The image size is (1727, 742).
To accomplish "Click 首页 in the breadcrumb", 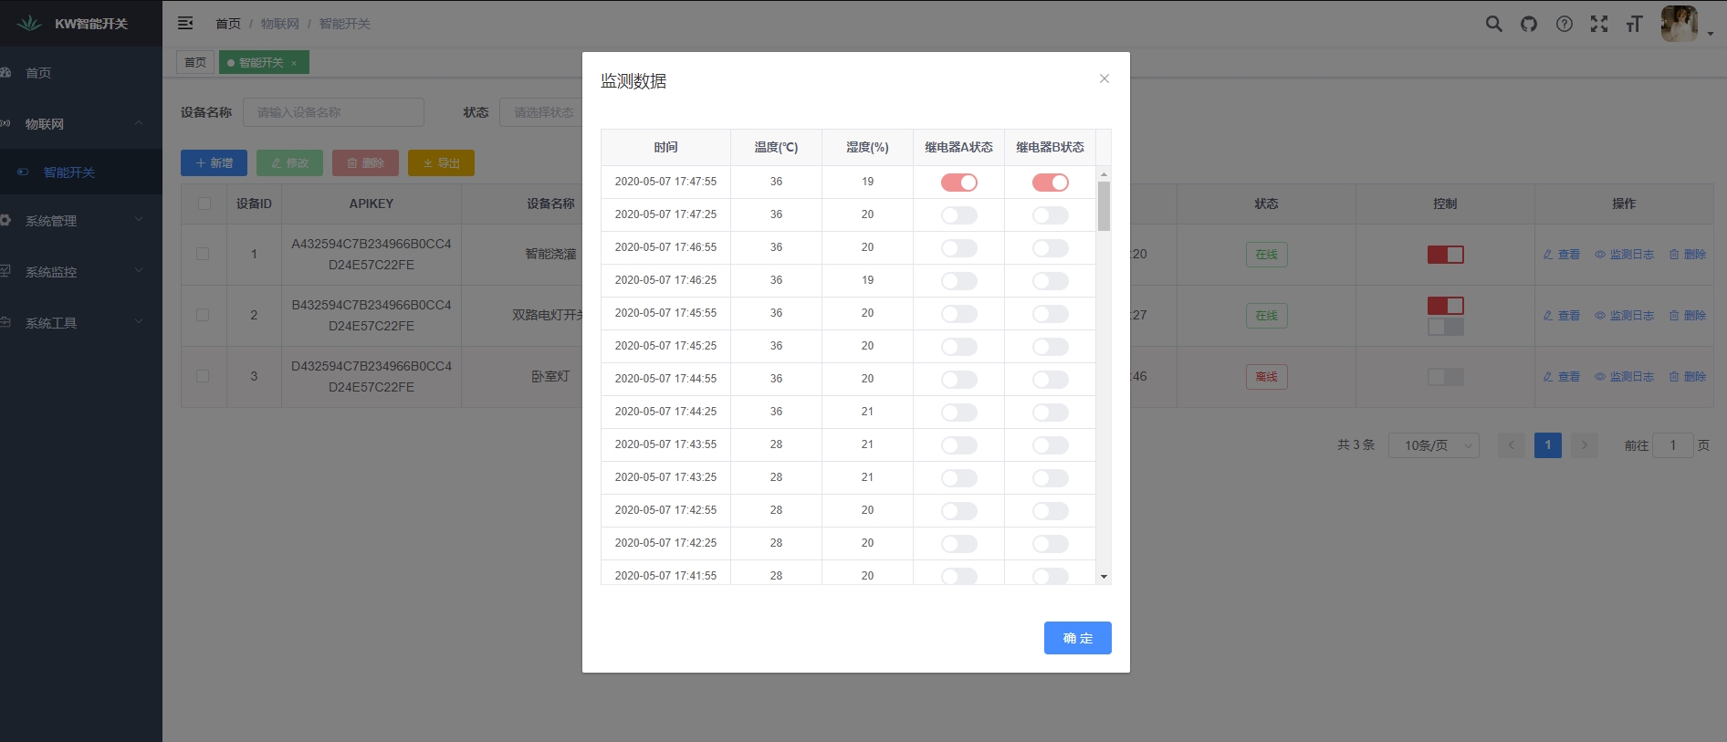I will point(228,24).
